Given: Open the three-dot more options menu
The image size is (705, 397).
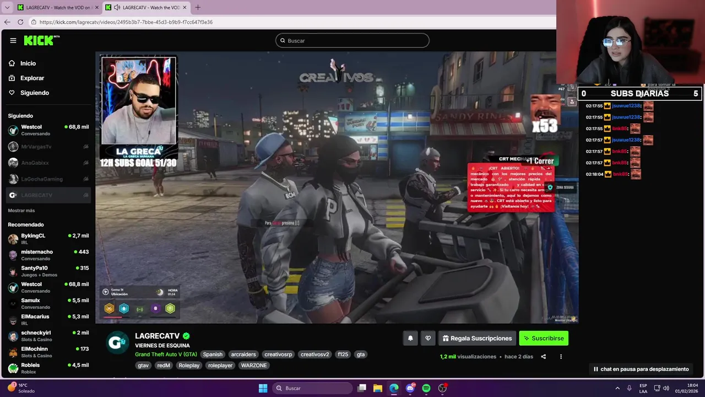Looking at the screenshot, I should [x=561, y=357].
